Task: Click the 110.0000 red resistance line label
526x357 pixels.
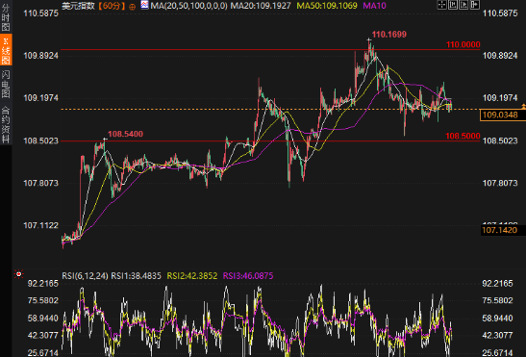Action: pos(463,44)
